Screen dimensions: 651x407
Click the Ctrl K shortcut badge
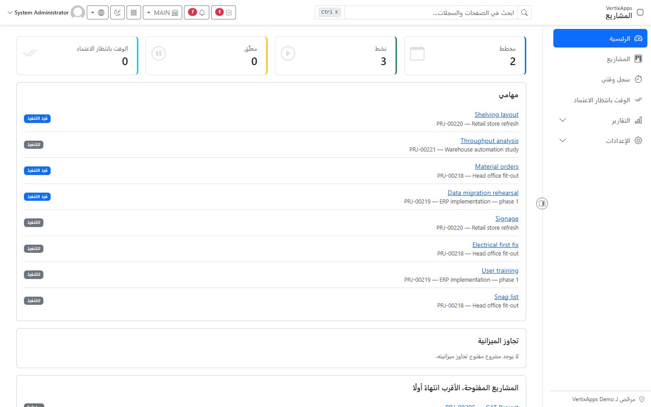pos(330,12)
